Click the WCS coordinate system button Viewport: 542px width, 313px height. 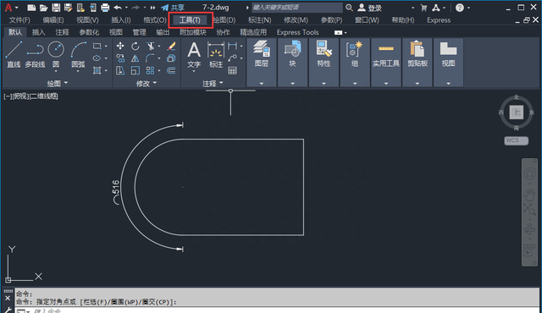[516, 140]
